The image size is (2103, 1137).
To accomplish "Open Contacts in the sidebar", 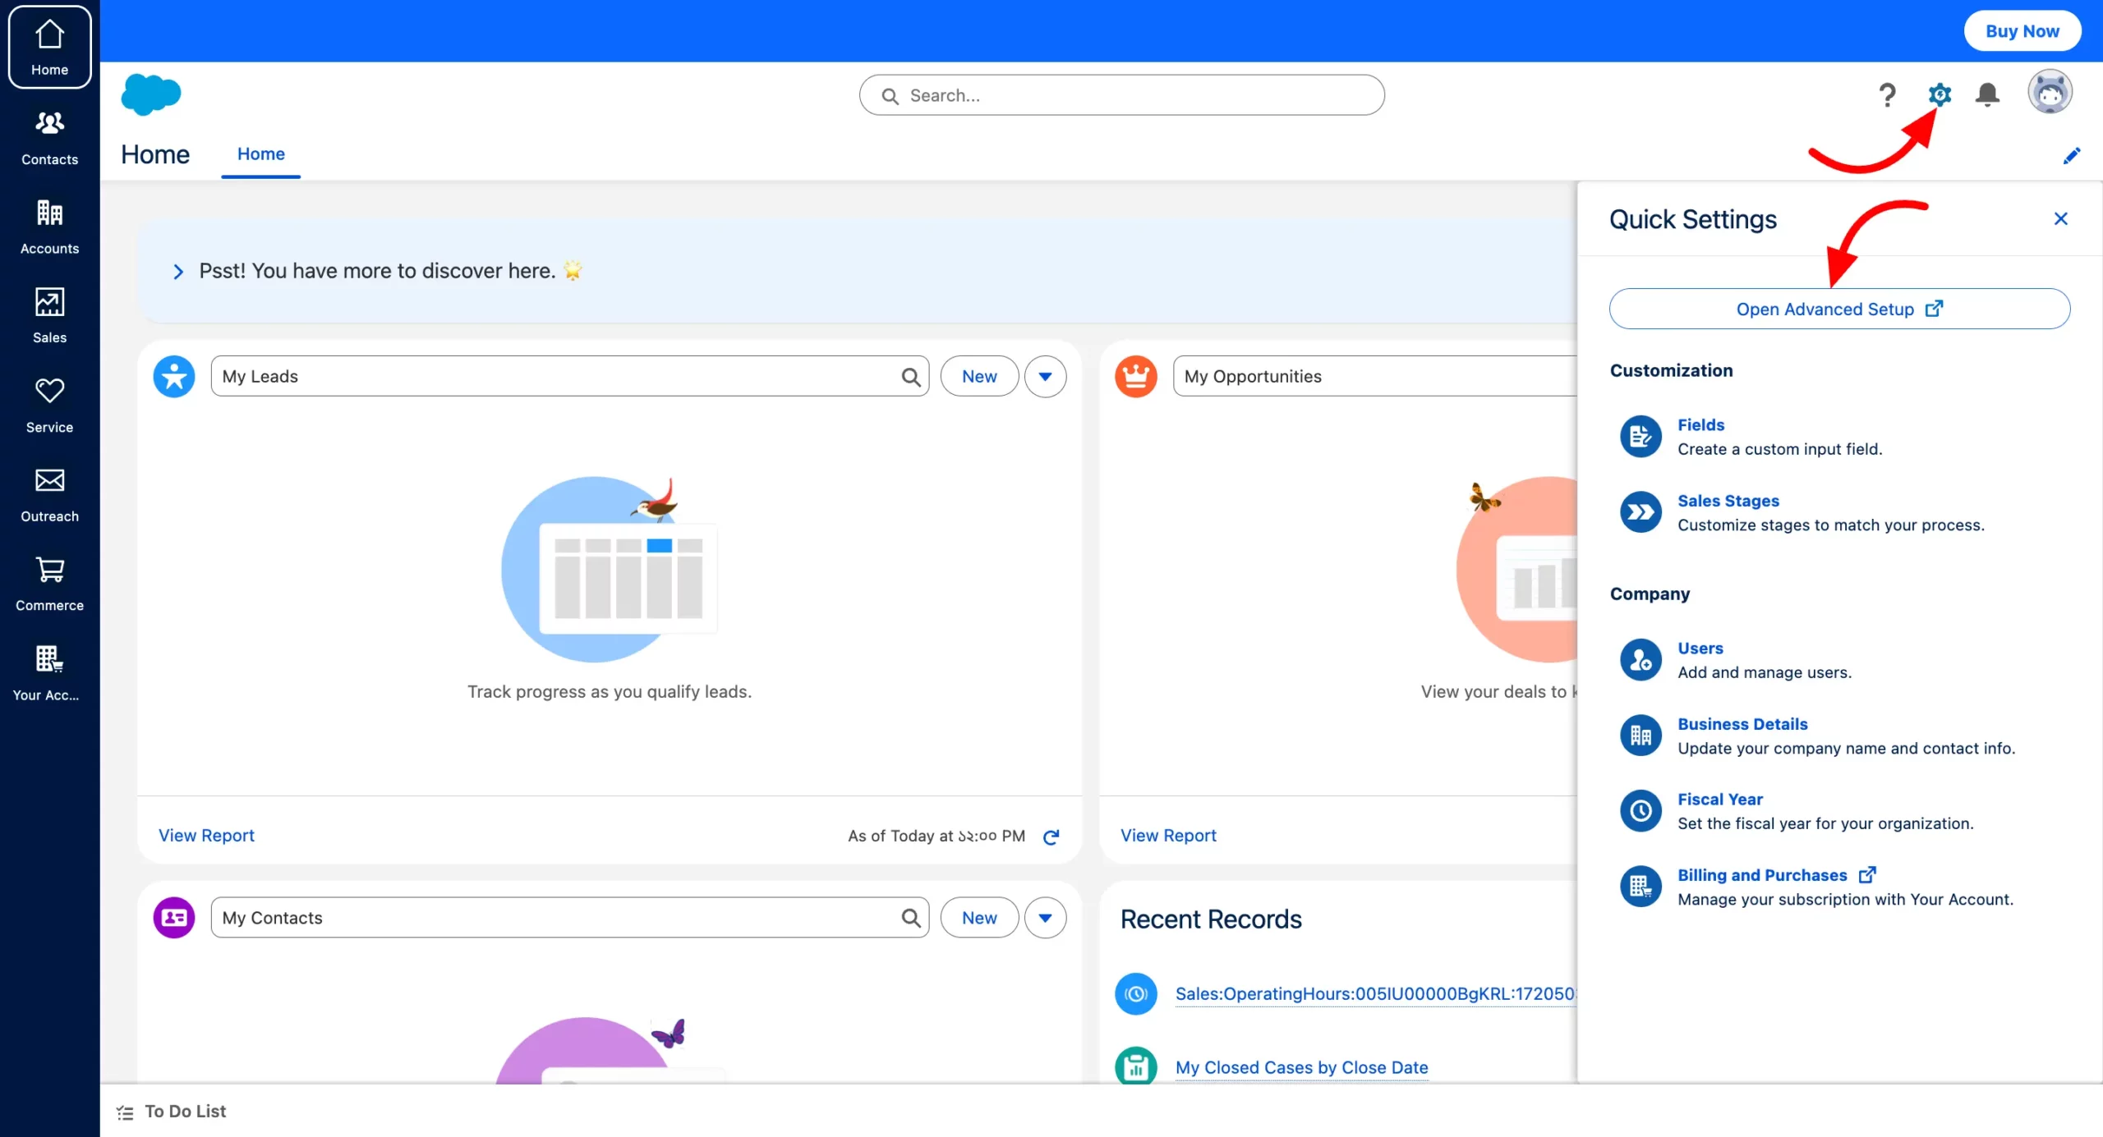I will click(x=49, y=137).
